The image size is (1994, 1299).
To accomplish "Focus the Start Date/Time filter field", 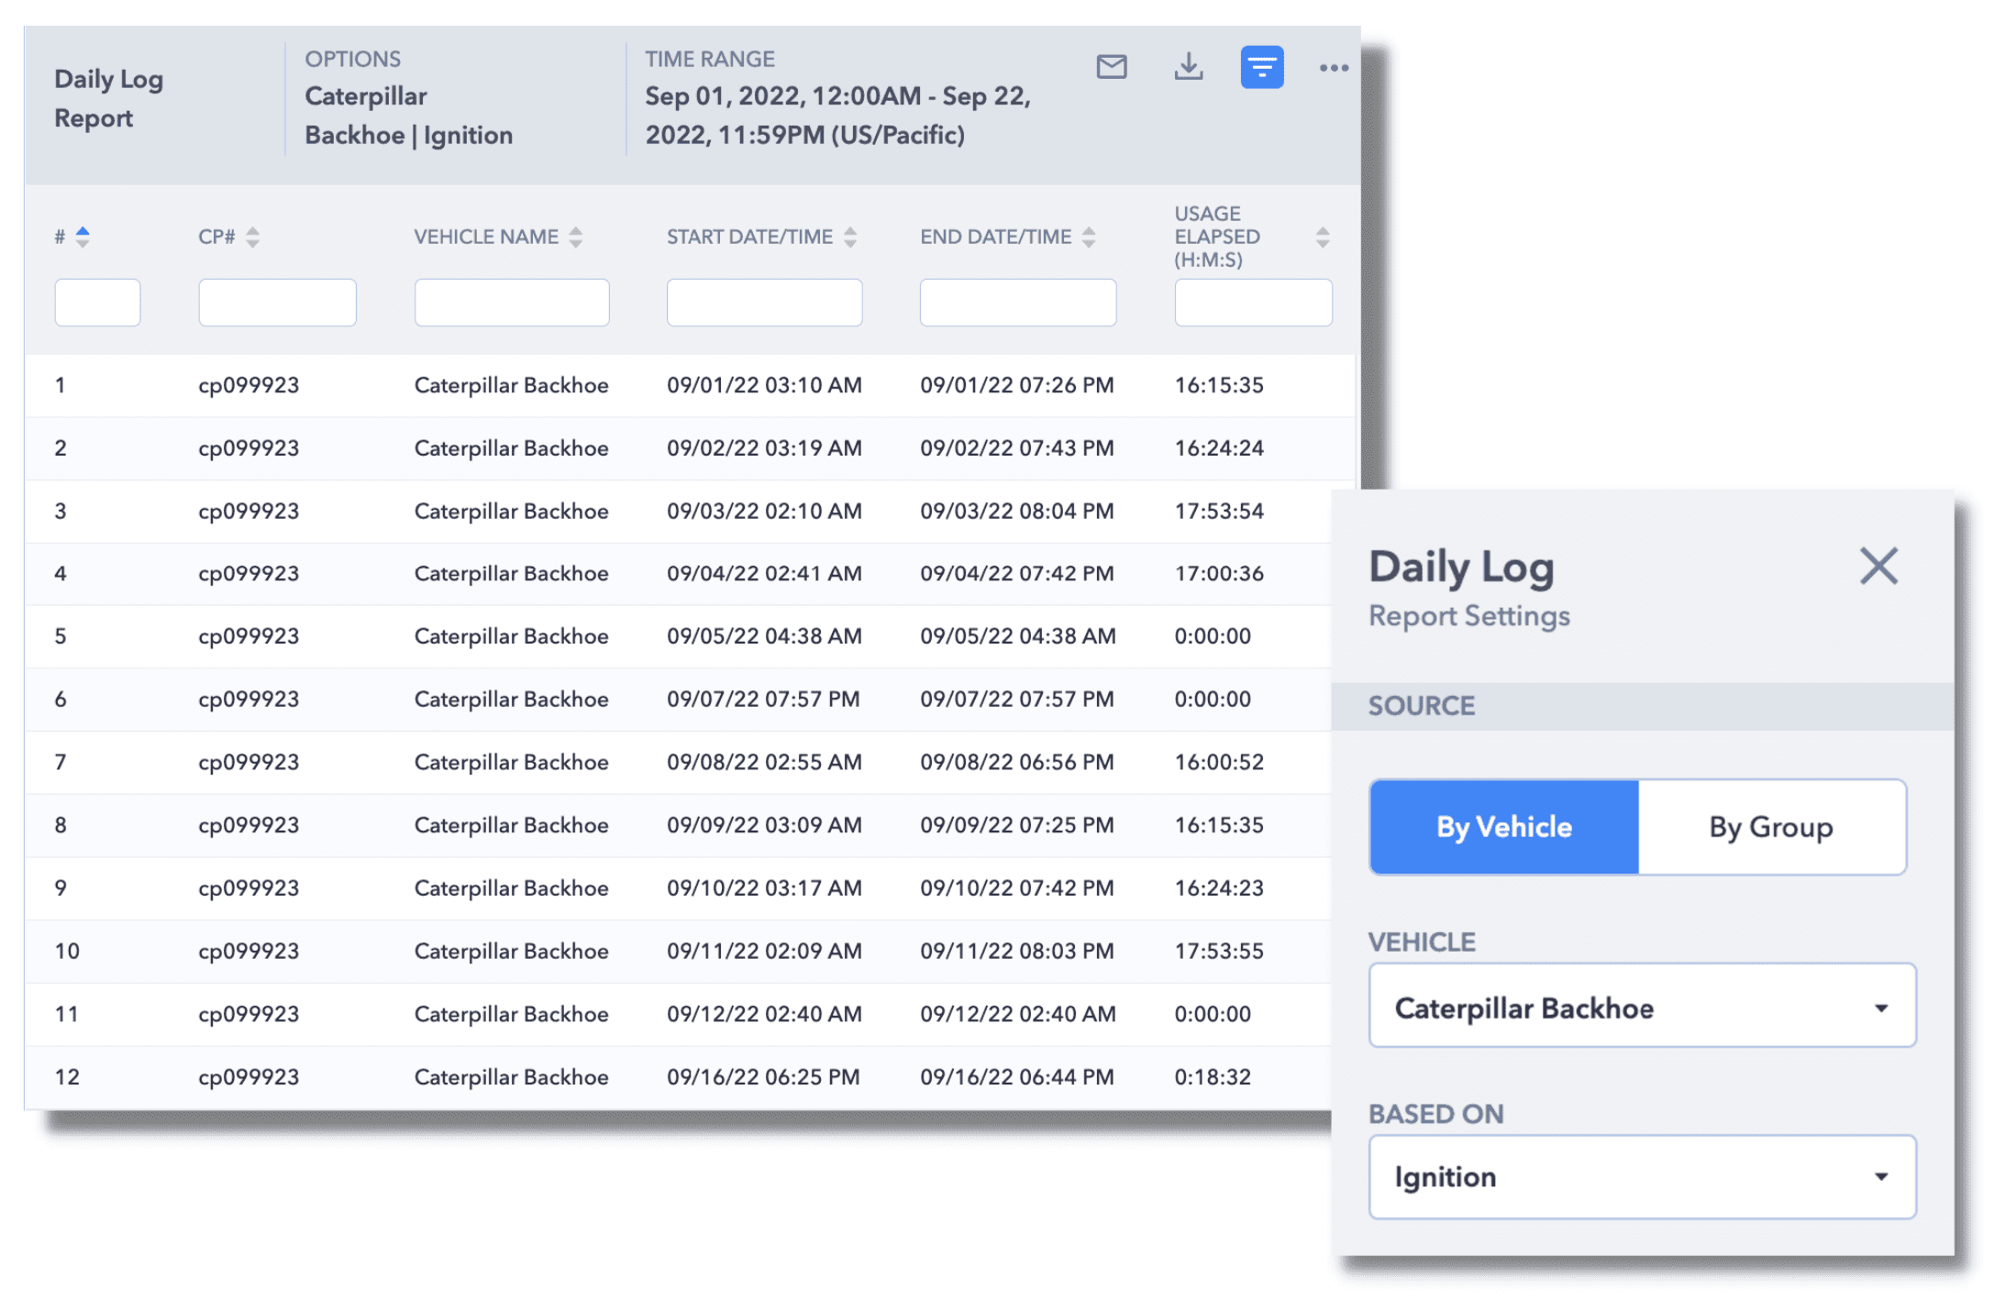I will pos(764,303).
